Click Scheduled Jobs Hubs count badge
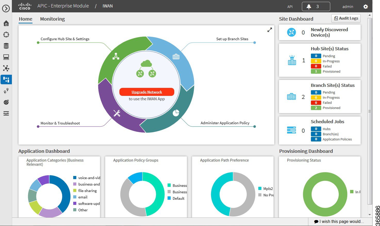 pyautogui.click(x=316, y=129)
